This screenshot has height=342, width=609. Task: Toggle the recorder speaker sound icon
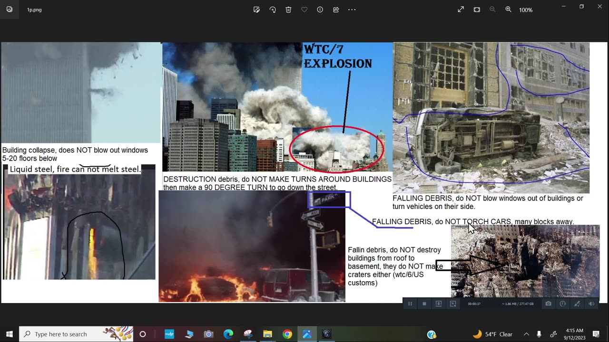coord(591,304)
